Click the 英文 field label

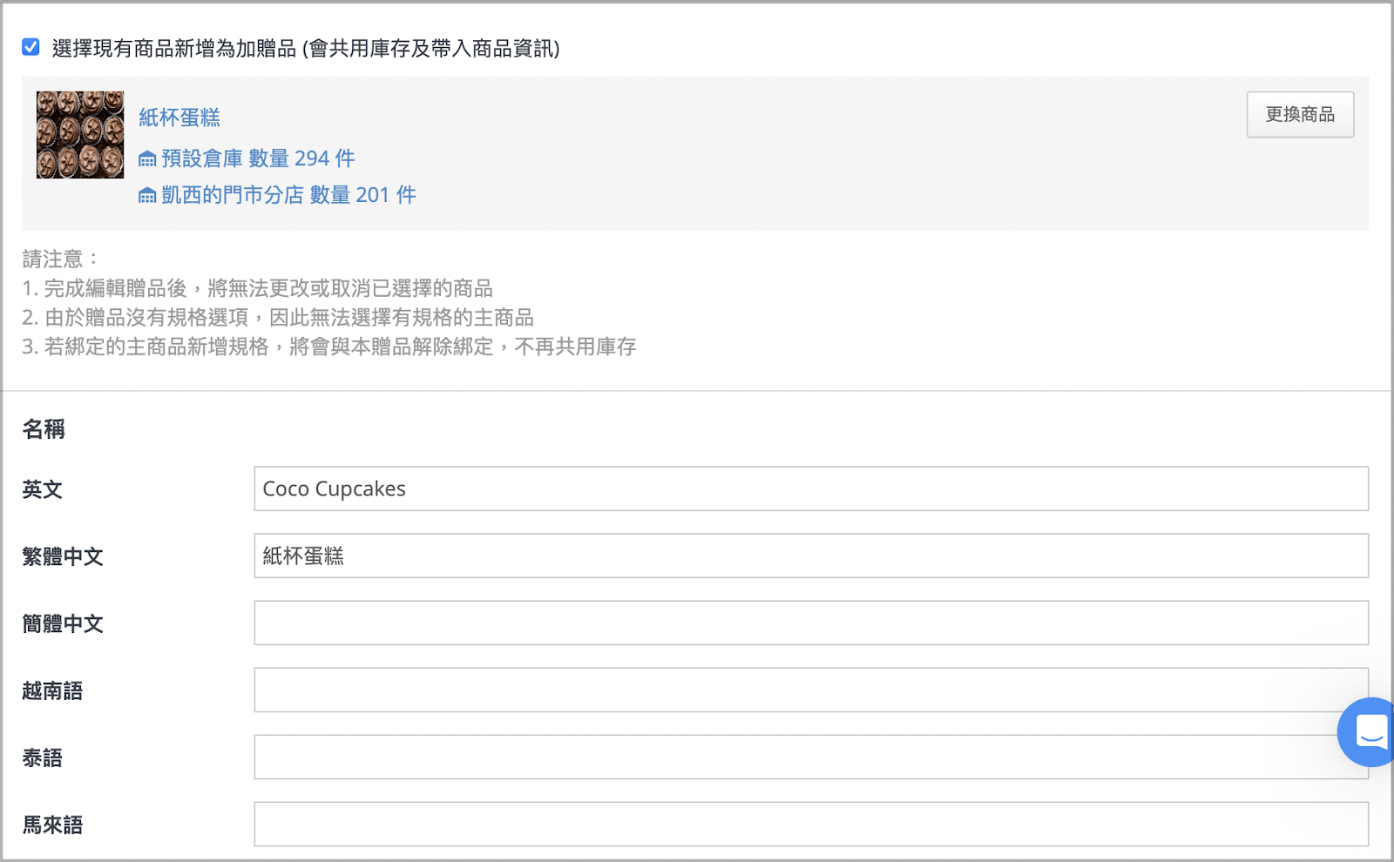click(x=42, y=489)
